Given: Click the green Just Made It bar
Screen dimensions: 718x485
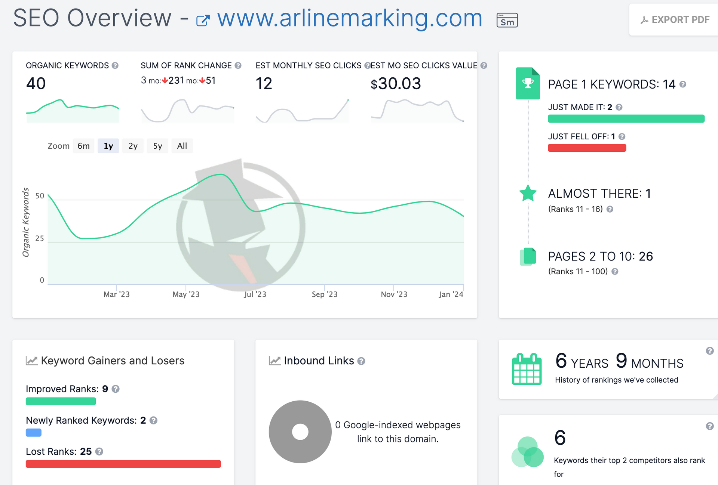Looking at the screenshot, I should click(x=626, y=119).
